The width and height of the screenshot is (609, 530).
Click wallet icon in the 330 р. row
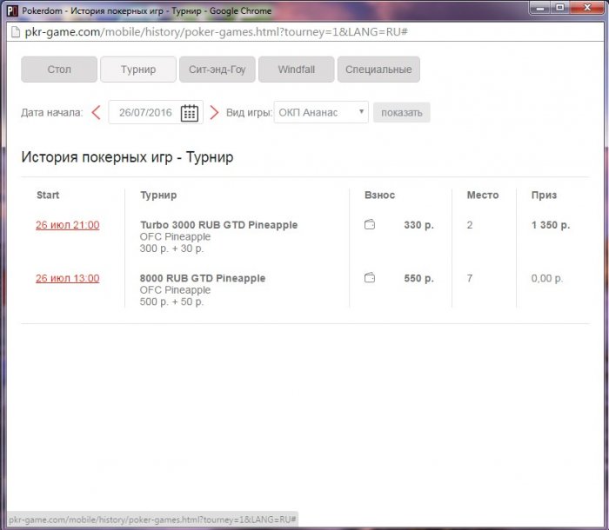370,225
